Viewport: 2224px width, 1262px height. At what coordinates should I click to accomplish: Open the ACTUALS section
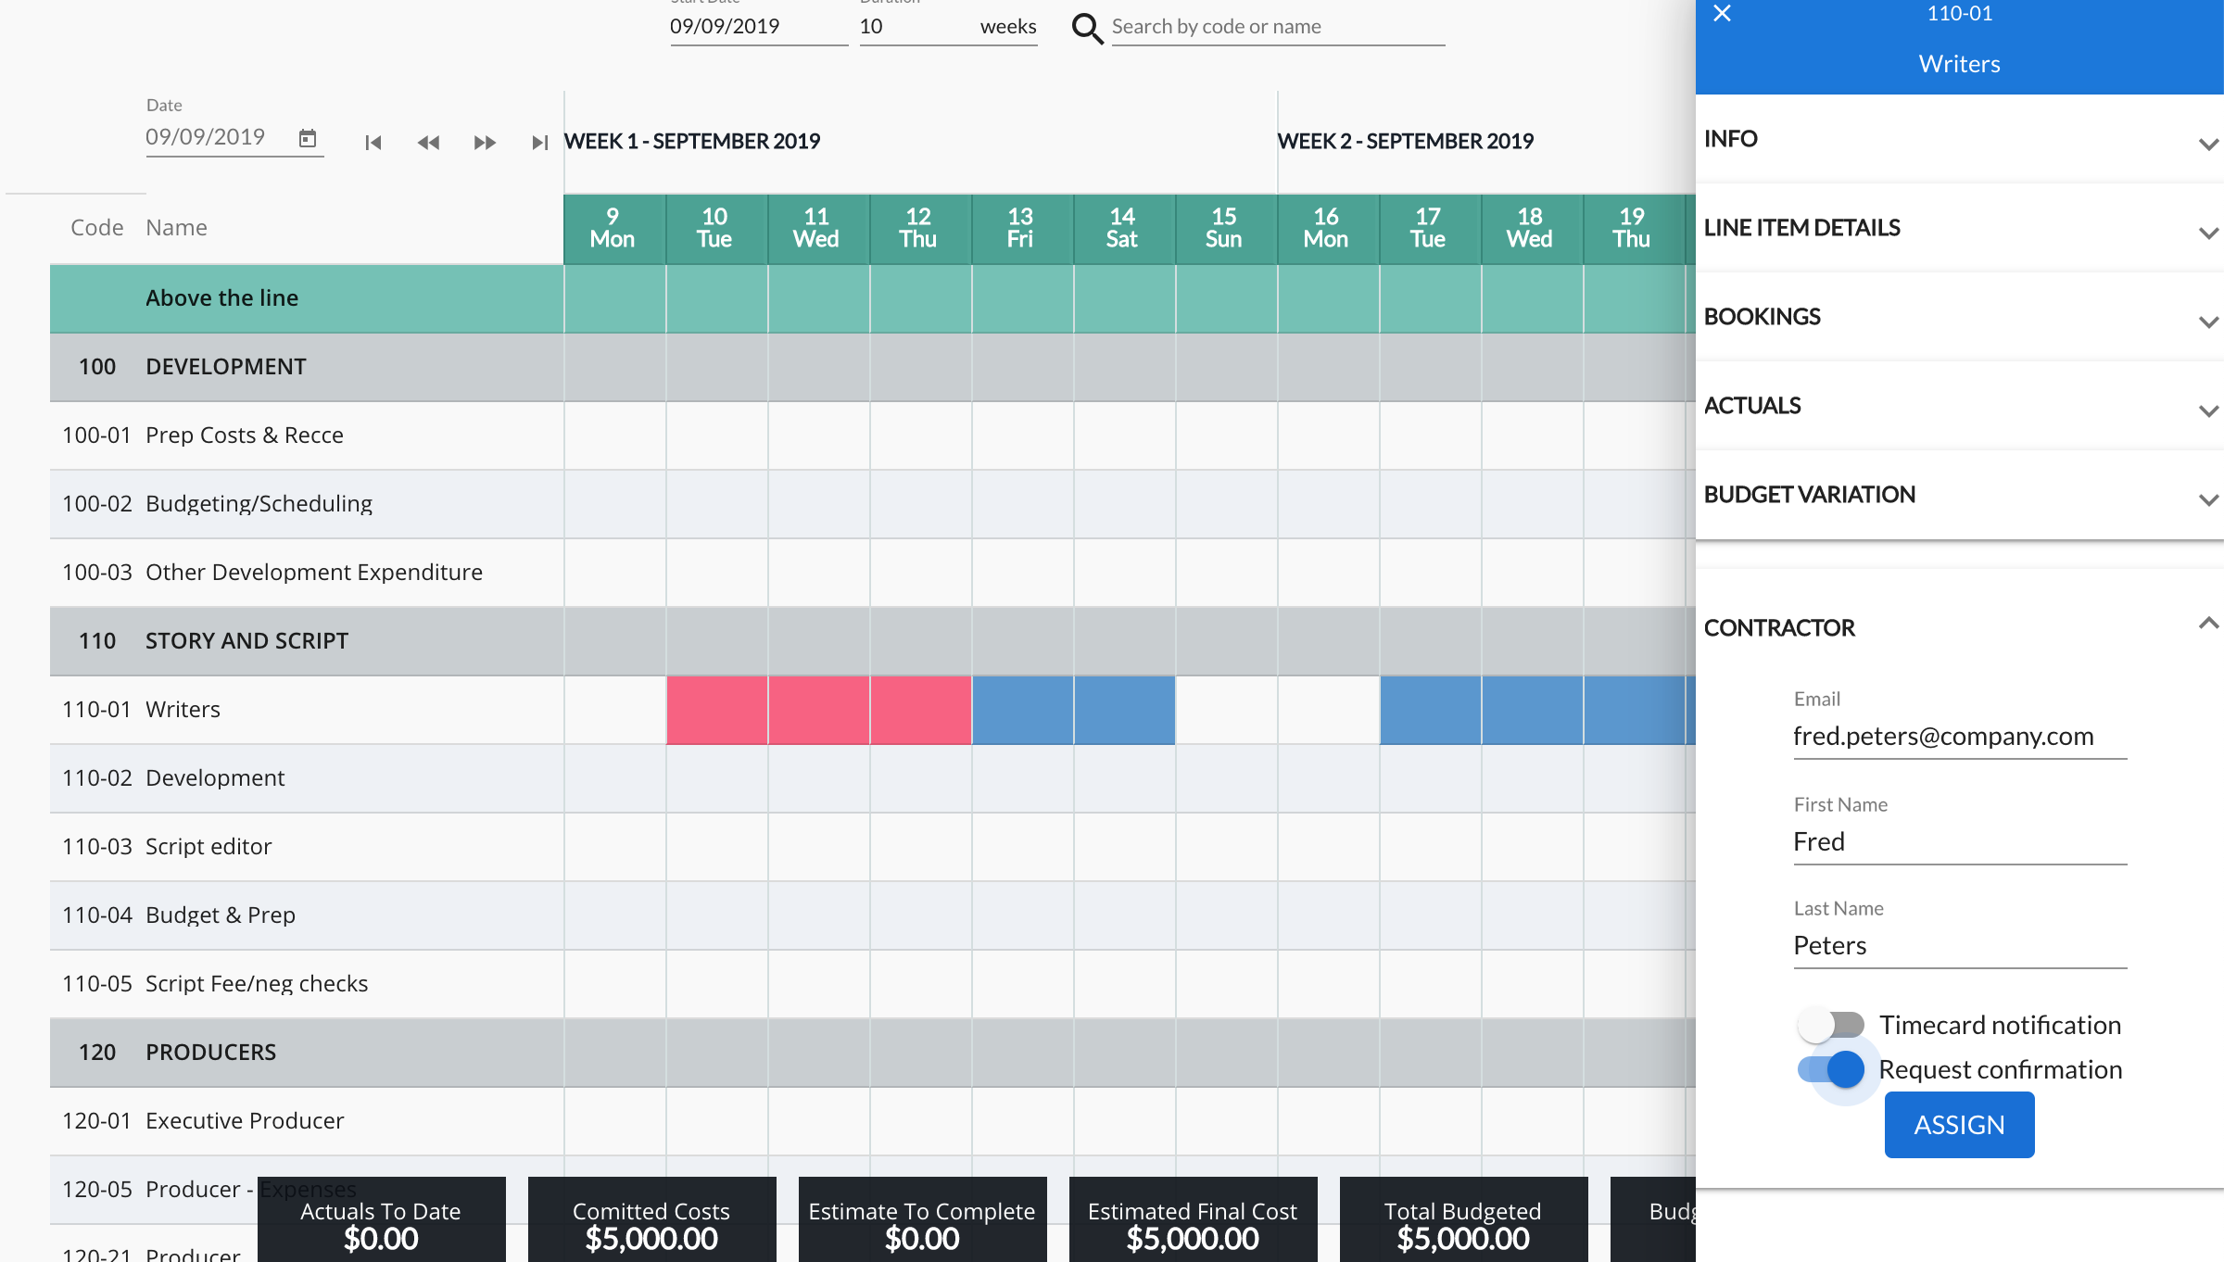(x=2208, y=411)
